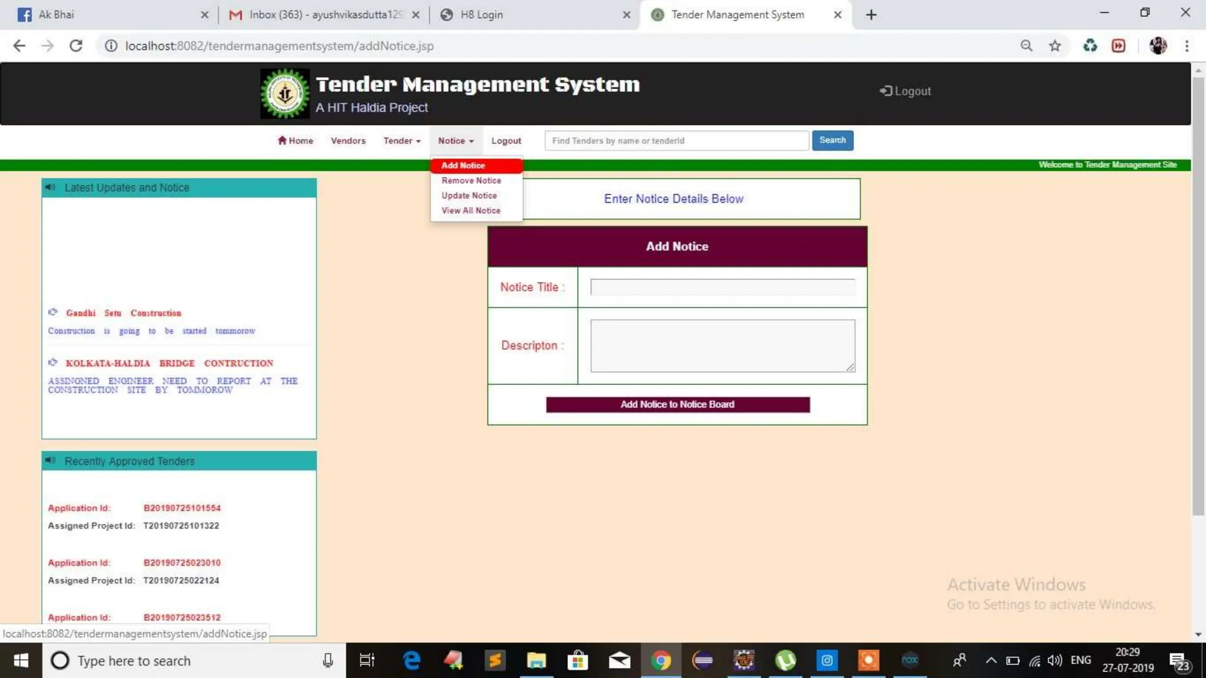Click the site information icon before URL
Screen dimensions: 1206x678
111,46
